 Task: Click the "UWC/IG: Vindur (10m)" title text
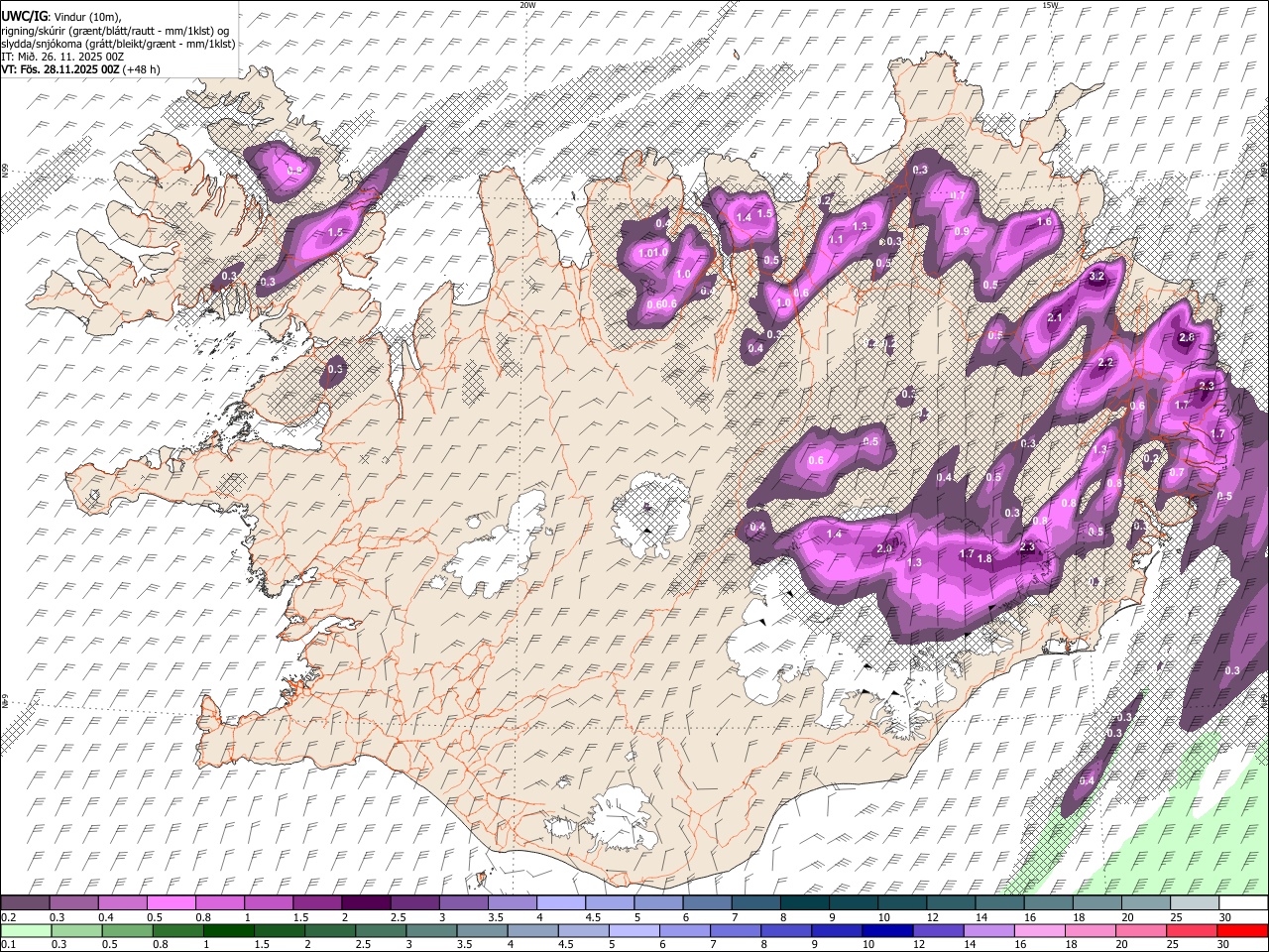(x=61, y=16)
